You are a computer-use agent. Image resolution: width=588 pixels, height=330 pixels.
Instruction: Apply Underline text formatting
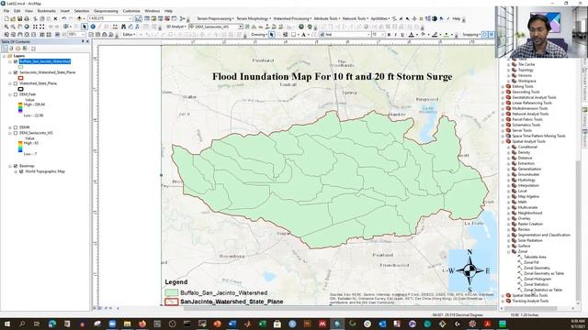(402, 35)
